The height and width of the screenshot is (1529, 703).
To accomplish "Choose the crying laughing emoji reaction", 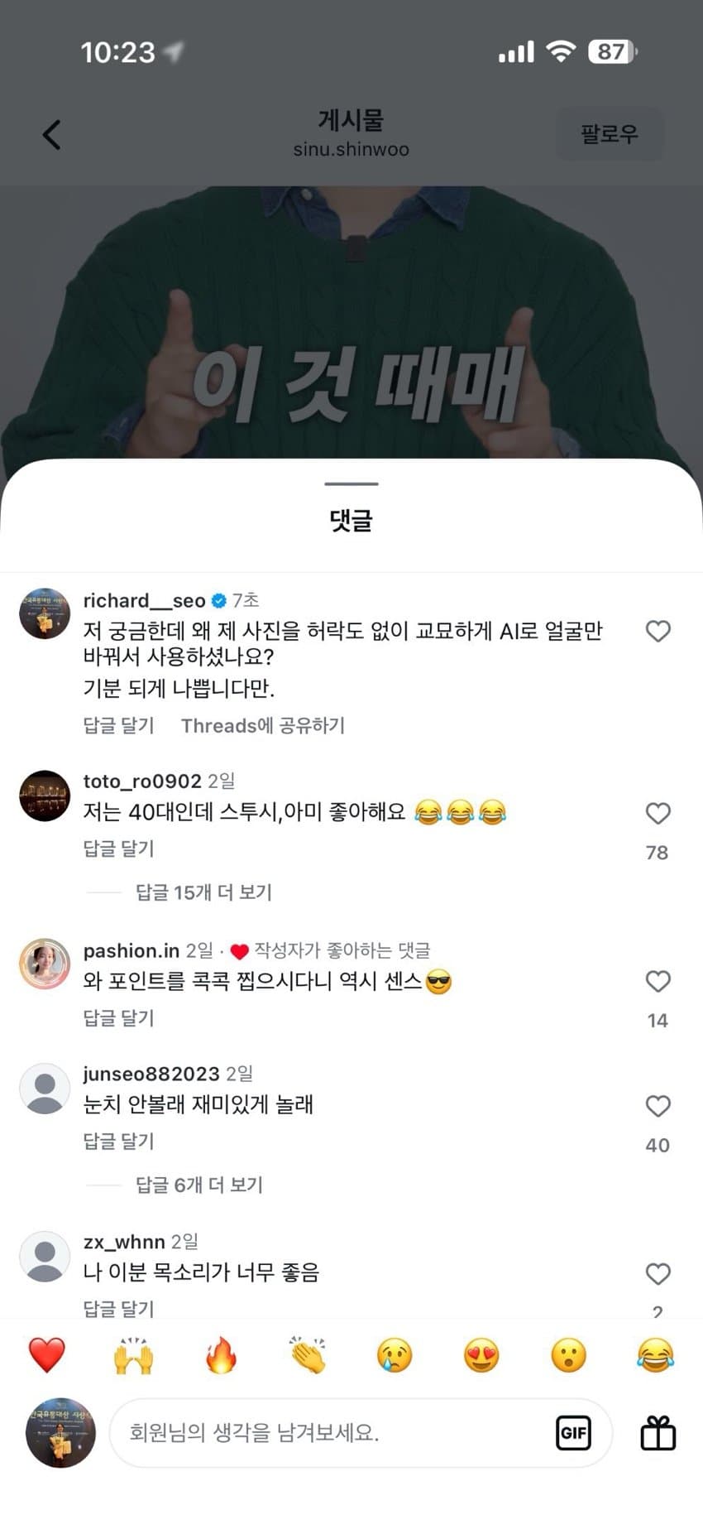I will click(655, 1356).
